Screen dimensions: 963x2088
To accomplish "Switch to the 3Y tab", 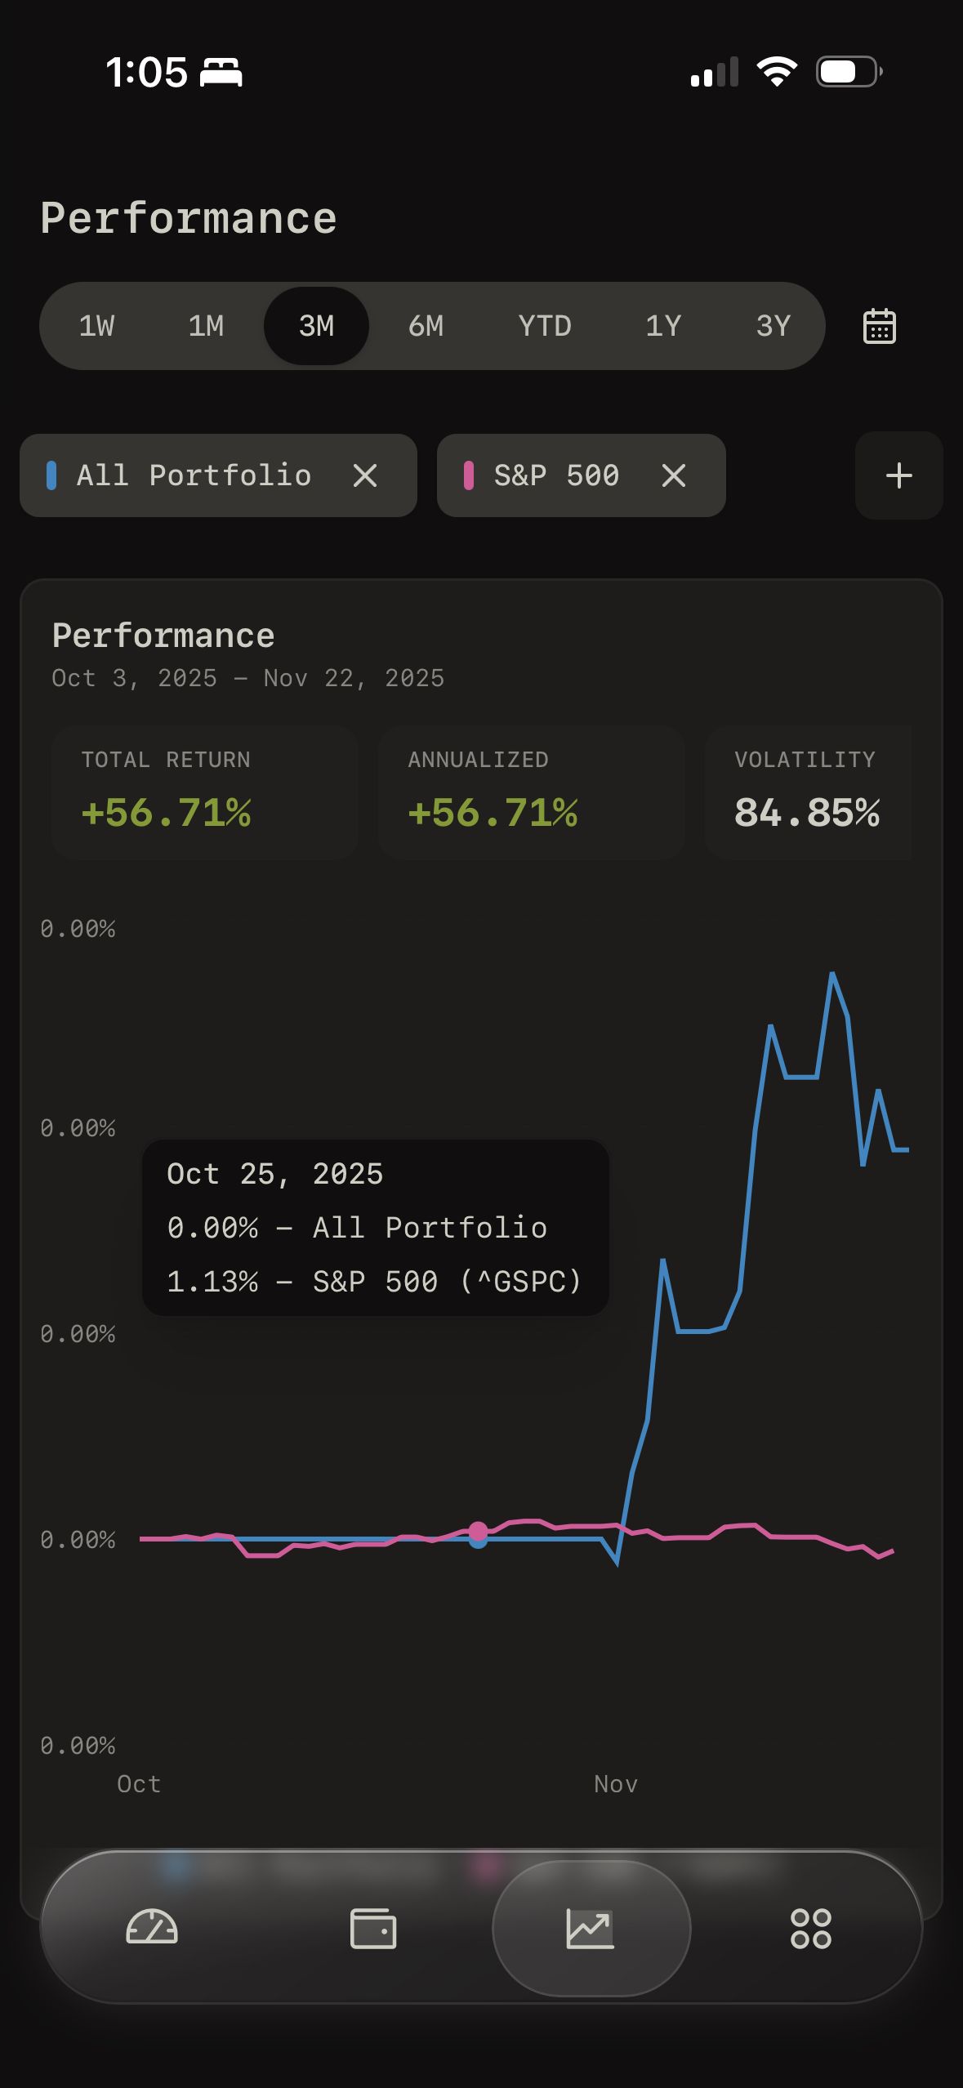I will pos(771,325).
